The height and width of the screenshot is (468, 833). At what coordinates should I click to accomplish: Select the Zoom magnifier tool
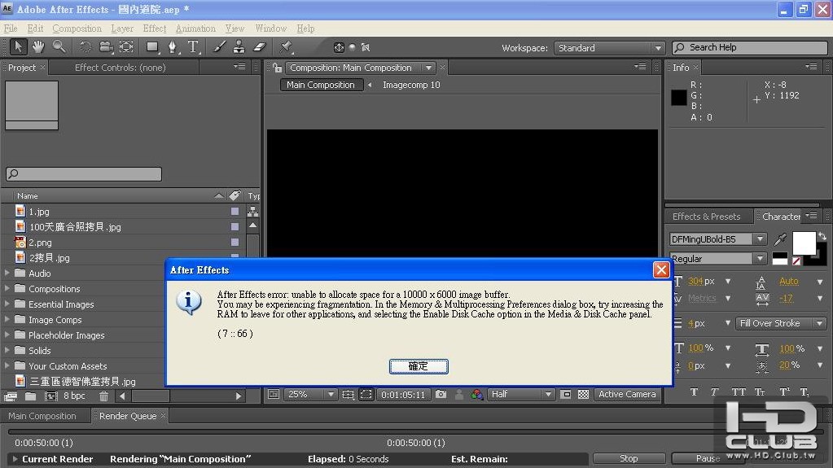coord(59,47)
